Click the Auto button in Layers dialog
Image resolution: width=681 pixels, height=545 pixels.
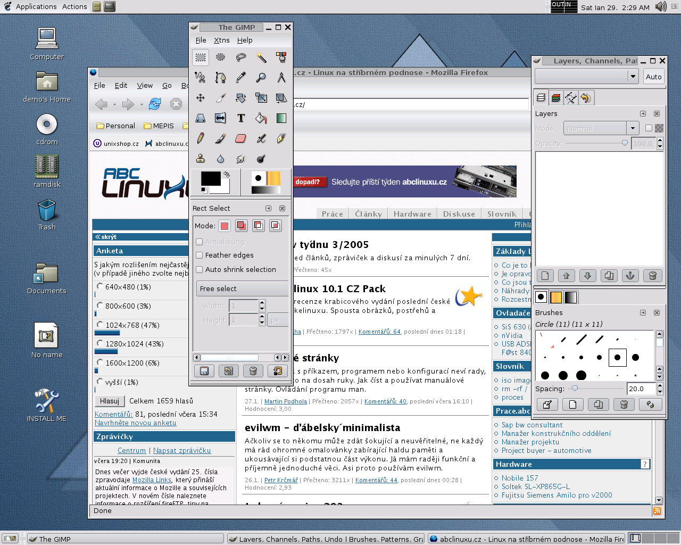point(653,77)
